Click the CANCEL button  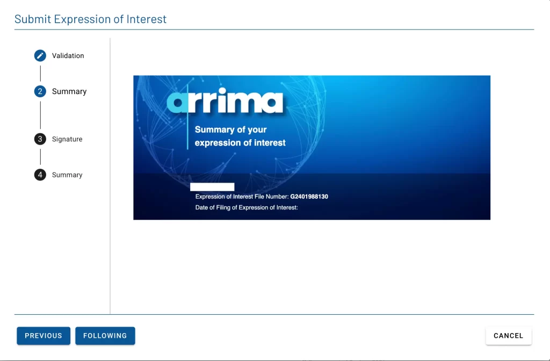click(508, 335)
